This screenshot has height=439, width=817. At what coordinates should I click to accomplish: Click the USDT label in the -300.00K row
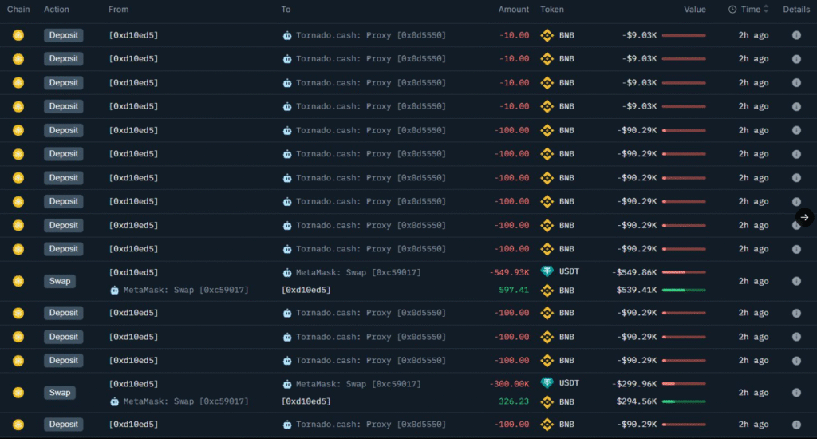coord(569,382)
